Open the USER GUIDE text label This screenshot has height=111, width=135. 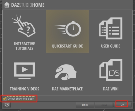pyautogui.click(x=111, y=46)
